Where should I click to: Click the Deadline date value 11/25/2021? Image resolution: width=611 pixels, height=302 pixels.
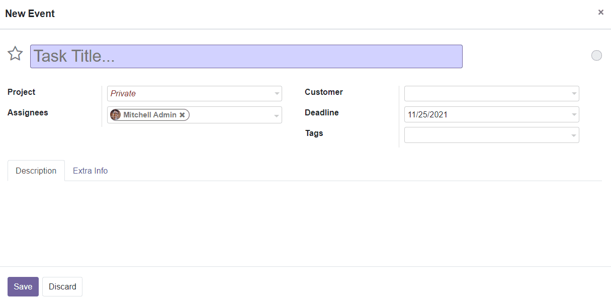tap(427, 114)
